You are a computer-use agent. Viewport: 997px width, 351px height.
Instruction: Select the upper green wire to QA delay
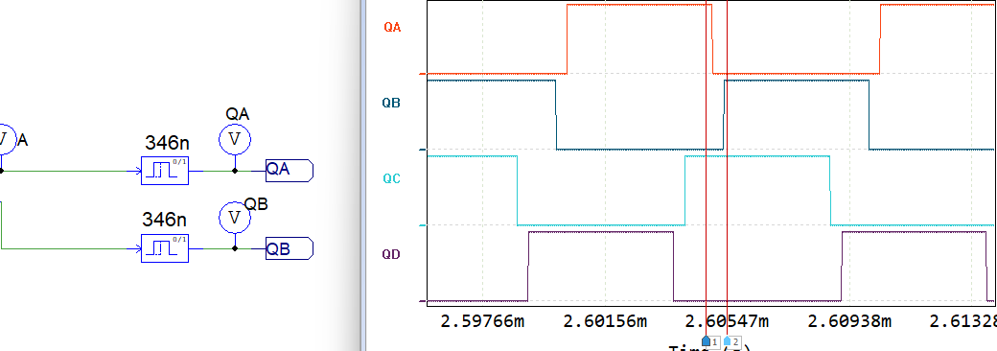[x=70, y=171]
